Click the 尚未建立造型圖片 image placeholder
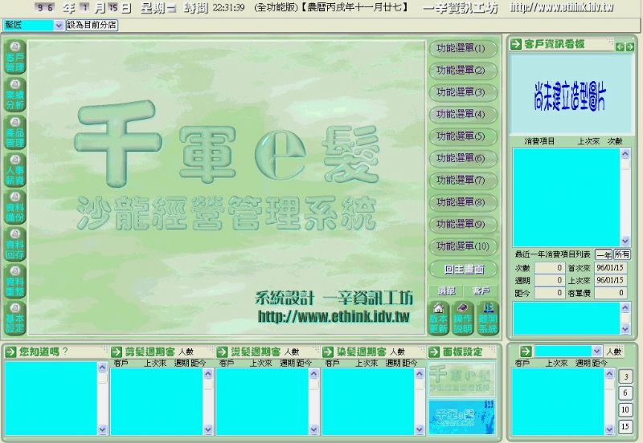The image size is (643, 443). [571, 95]
